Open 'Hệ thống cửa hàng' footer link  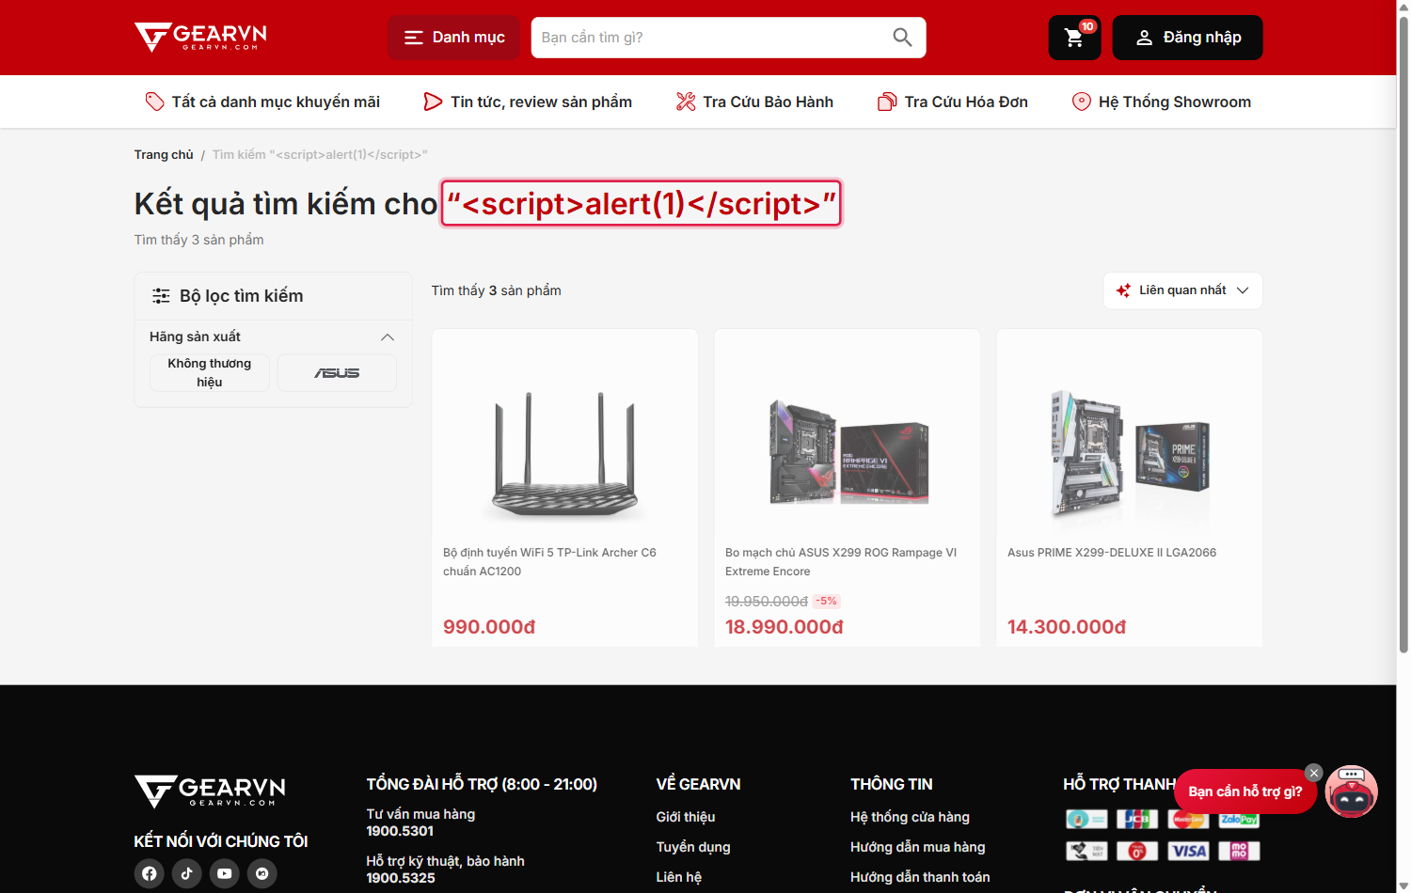[910, 817]
